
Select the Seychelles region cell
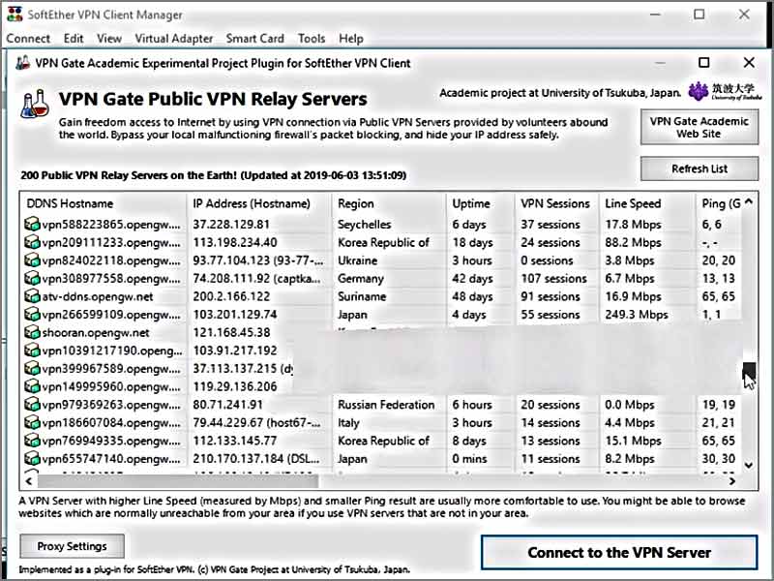pyautogui.click(x=365, y=225)
